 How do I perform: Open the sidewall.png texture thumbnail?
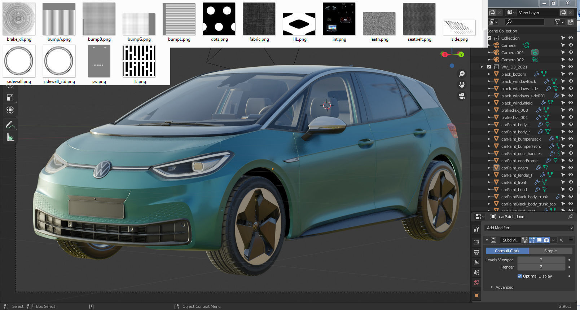pyautogui.click(x=19, y=61)
